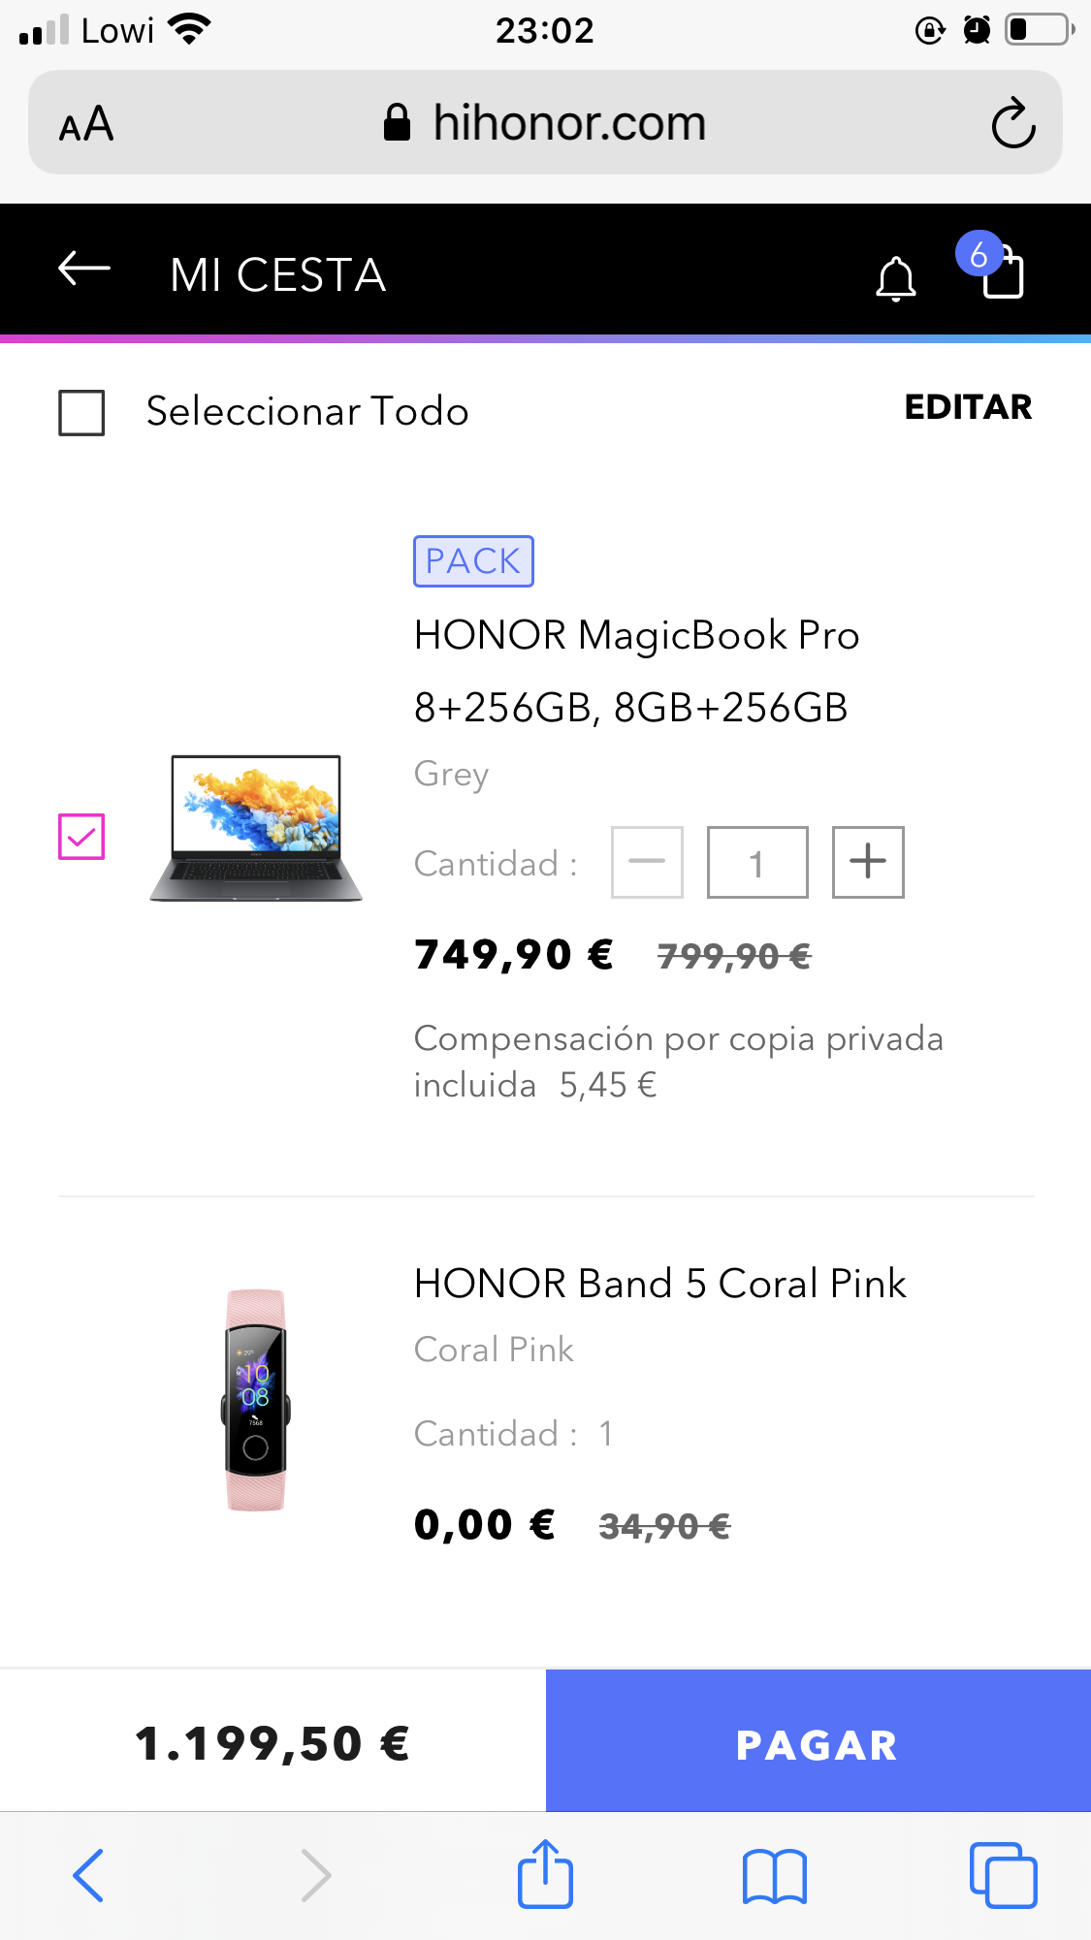The height and width of the screenshot is (1940, 1091).
Task: Decrease MagicBook quantity with minus button
Action: (647, 862)
